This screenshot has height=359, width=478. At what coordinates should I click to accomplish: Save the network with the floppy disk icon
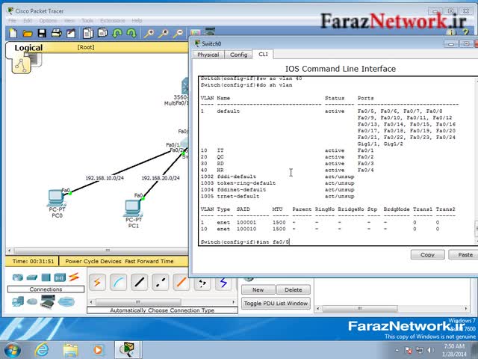42,33
